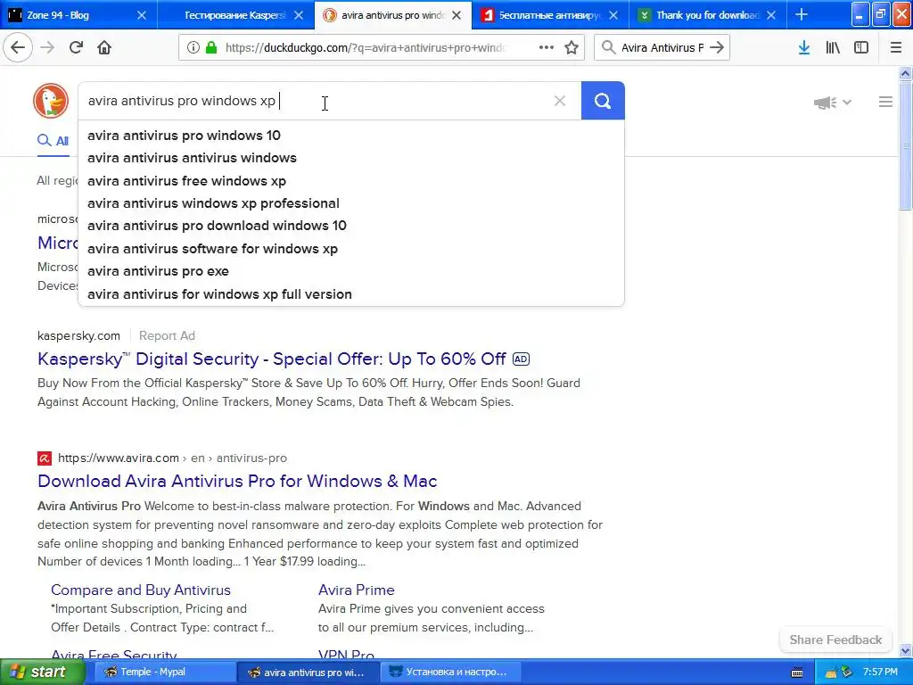Close the avira antivirus pro tab

(x=456, y=15)
